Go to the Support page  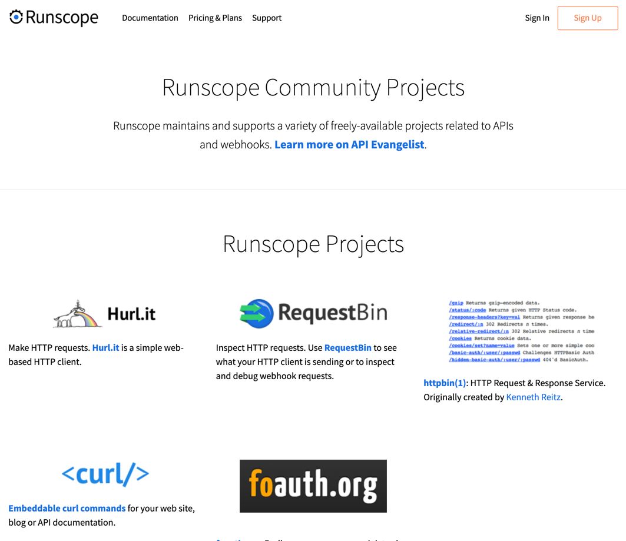click(x=267, y=18)
